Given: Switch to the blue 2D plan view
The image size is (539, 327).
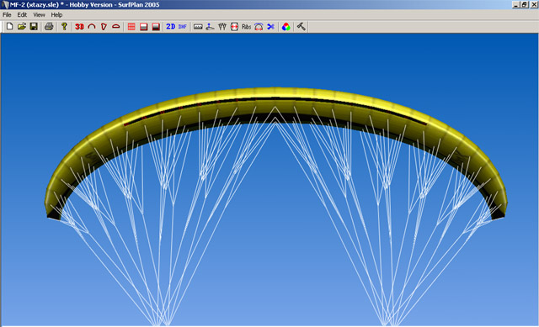Looking at the screenshot, I should (170, 26).
